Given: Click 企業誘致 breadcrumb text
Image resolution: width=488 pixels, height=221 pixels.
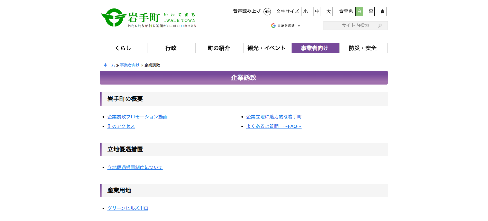Looking at the screenshot, I should [152, 65].
